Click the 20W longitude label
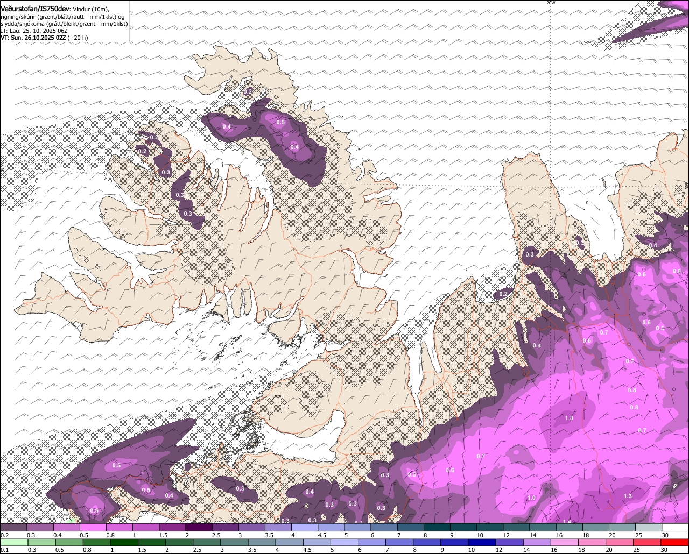The width and height of the screenshot is (689, 554). point(550,3)
